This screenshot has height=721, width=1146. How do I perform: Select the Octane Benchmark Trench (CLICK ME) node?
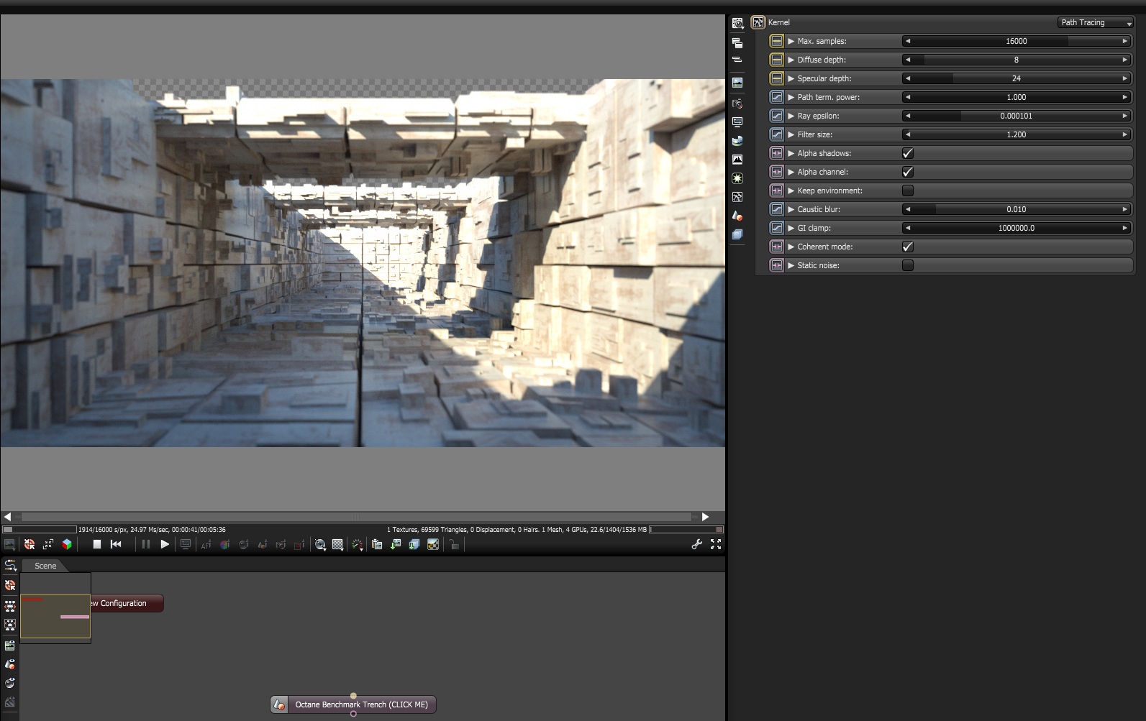click(353, 704)
